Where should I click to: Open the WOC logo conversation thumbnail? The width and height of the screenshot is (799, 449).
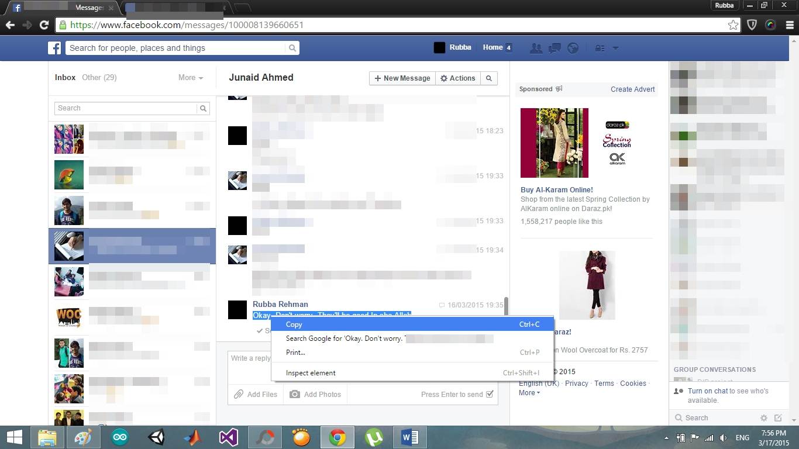pyautogui.click(x=69, y=317)
